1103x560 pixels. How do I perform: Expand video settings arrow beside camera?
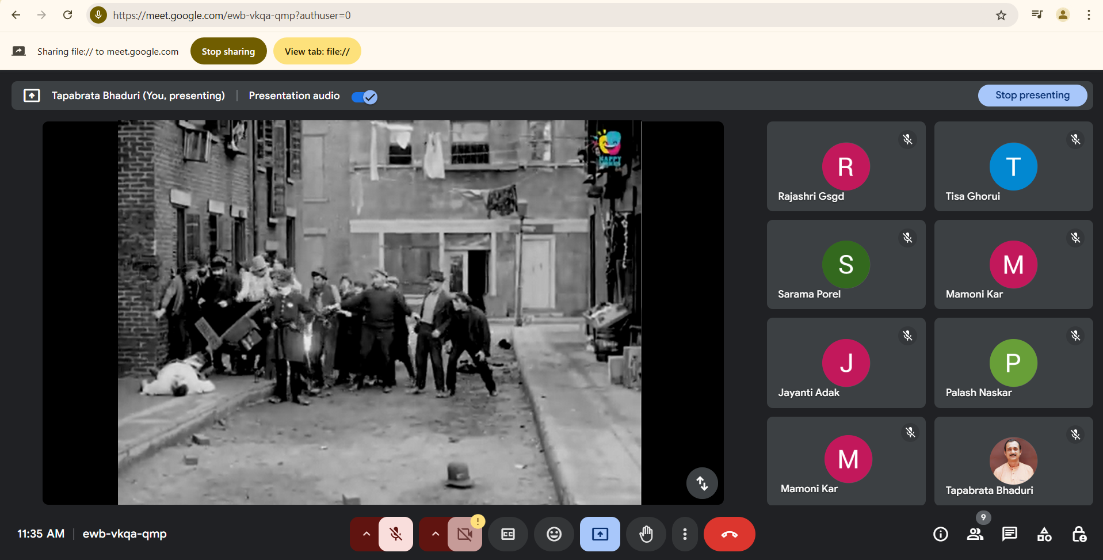tap(435, 534)
